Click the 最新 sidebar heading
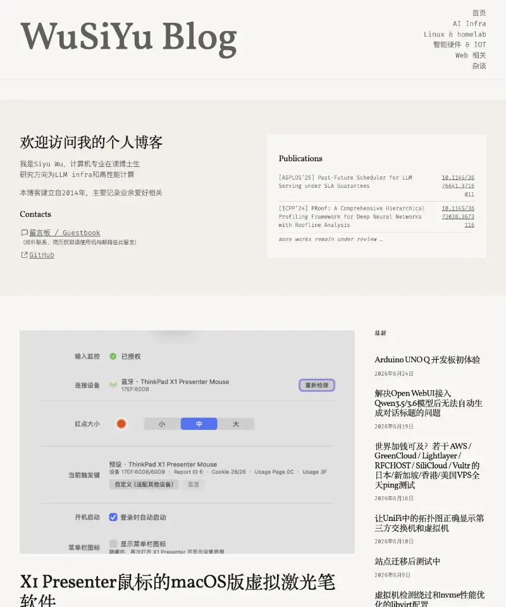This screenshot has height=607, width=506. (380, 333)
